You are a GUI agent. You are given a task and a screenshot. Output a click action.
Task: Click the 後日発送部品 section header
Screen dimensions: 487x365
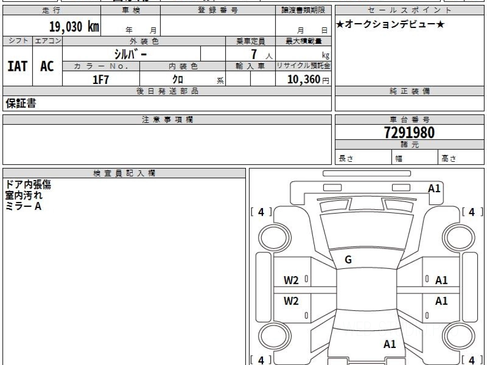click(x=167, y=91)
